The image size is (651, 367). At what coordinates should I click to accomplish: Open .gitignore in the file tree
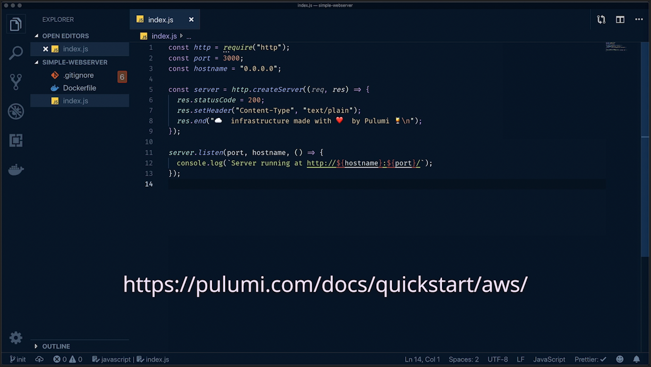pos(79,75)
